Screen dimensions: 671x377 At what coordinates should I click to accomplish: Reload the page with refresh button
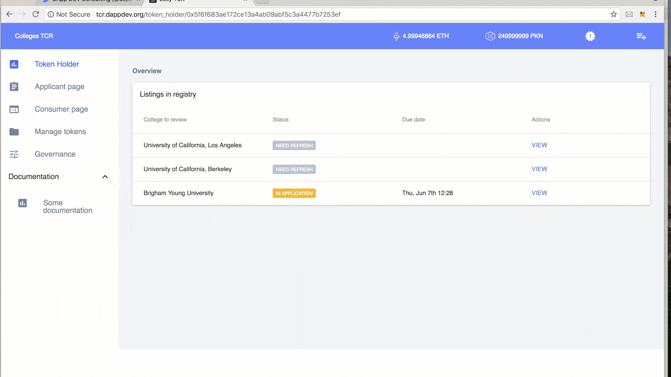pos(36,14)
